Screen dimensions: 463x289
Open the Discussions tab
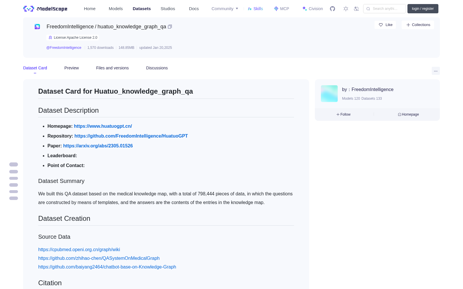(x=157, y=68)
